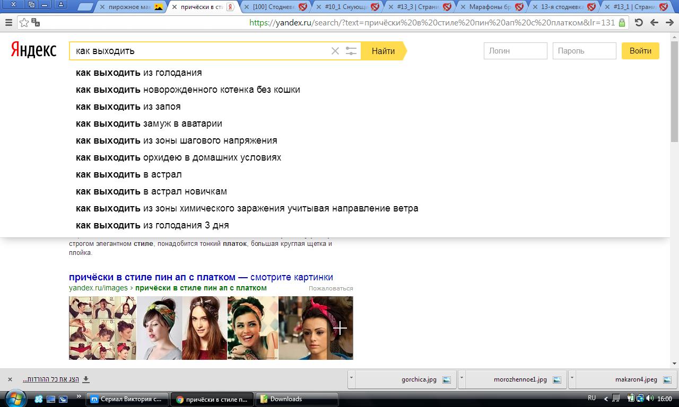
Task: Close the downloads bar with the X
Action: (10, 379)
